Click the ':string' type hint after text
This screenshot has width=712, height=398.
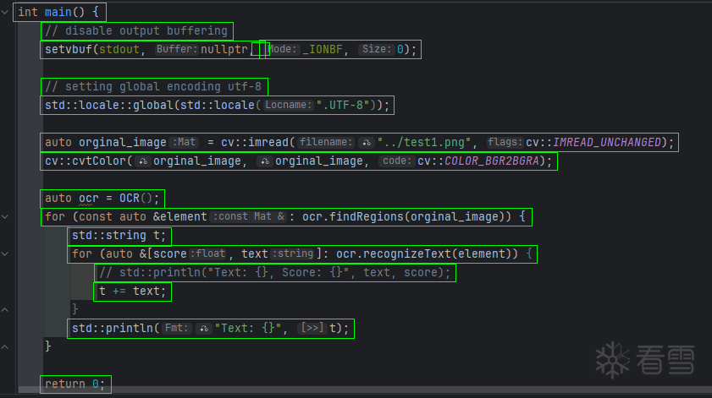coord(292,254)
